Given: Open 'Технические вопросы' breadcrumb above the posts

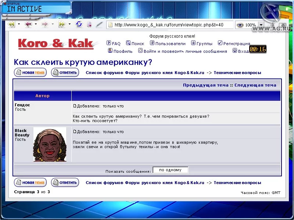Looking at the screenshot, I should click(237, 73).
